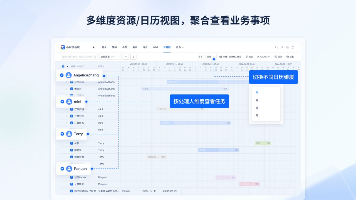This screenshot has width=356, height=200.
Task: Expand the 订单价格 row arrow
Action: (67, 109)
